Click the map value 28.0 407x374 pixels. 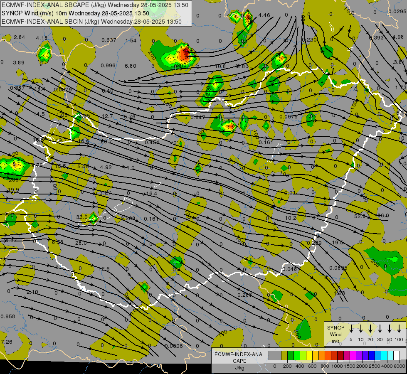click(81, 243)
